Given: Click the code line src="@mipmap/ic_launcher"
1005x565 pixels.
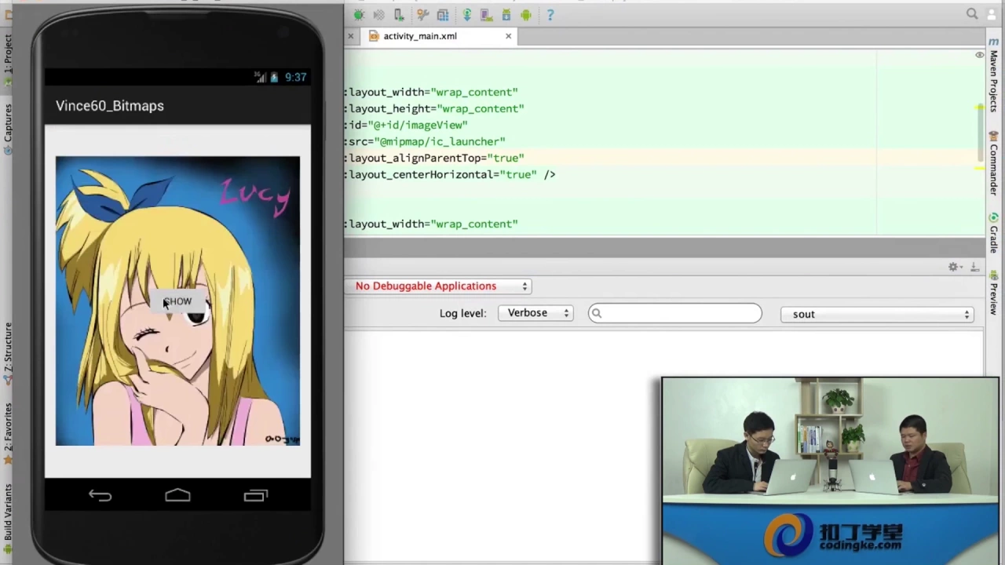Looking at the screenshot, I should coord(425,141).
